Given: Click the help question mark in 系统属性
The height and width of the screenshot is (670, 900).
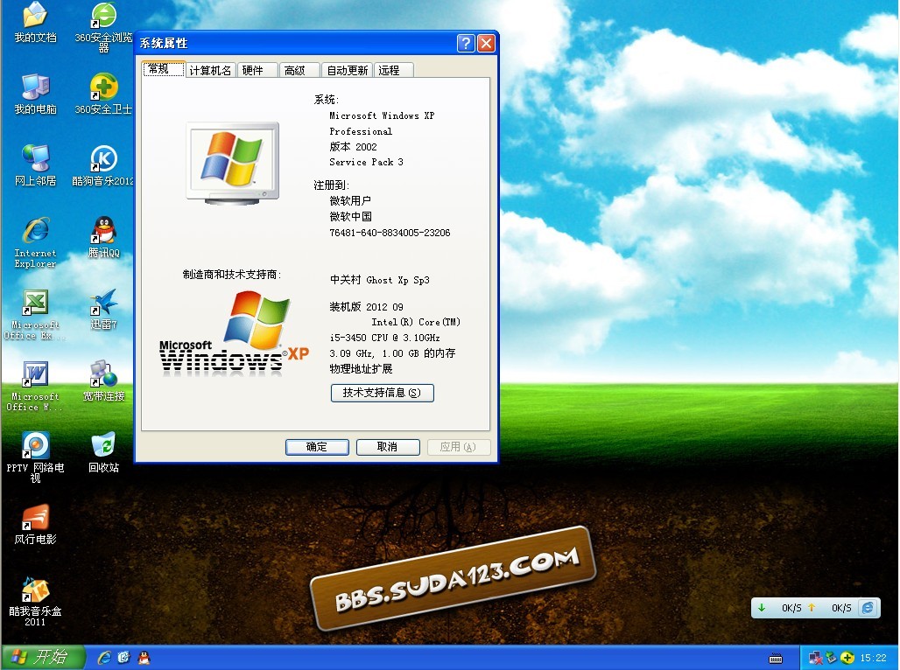Looking at the screenshot, I should click(x=466, y=43).
